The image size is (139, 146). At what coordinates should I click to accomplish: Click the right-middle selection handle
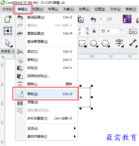pyautogui.click(x=92, y=97)
